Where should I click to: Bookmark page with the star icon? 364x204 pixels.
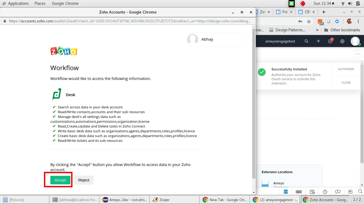[x=309, y=22]
